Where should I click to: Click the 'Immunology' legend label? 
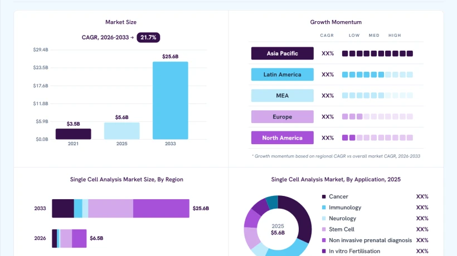[x=345, y=208]
